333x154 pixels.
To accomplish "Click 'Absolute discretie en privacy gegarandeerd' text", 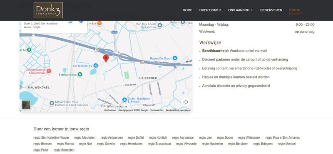I will click(x=236, y=86).
